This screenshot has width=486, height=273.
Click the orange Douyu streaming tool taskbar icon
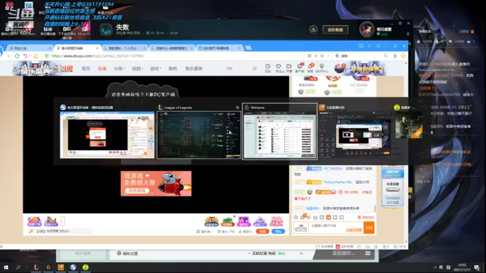(x=61, y=267)
